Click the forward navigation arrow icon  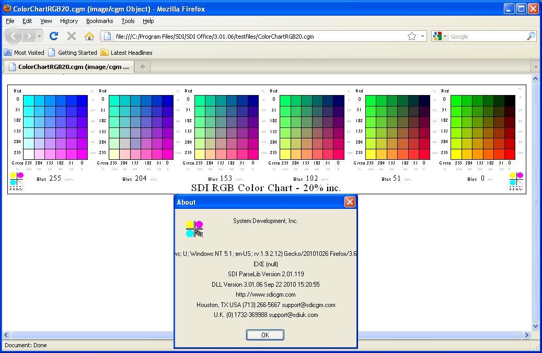(x=28, y=36)
